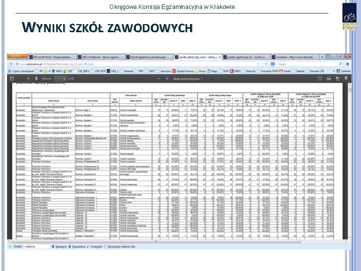Click the find text input field

point(37,246)
